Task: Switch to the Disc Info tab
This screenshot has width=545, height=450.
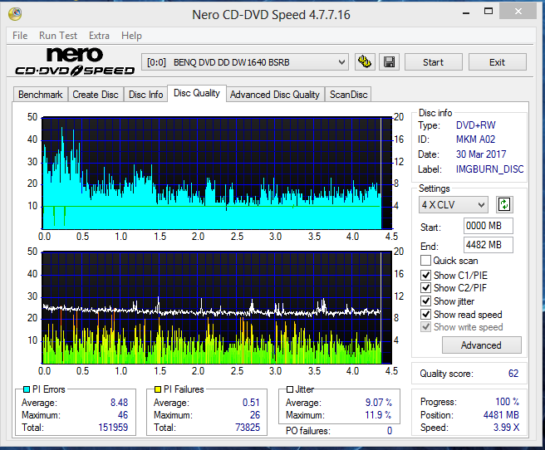Action: click(145, 95)
